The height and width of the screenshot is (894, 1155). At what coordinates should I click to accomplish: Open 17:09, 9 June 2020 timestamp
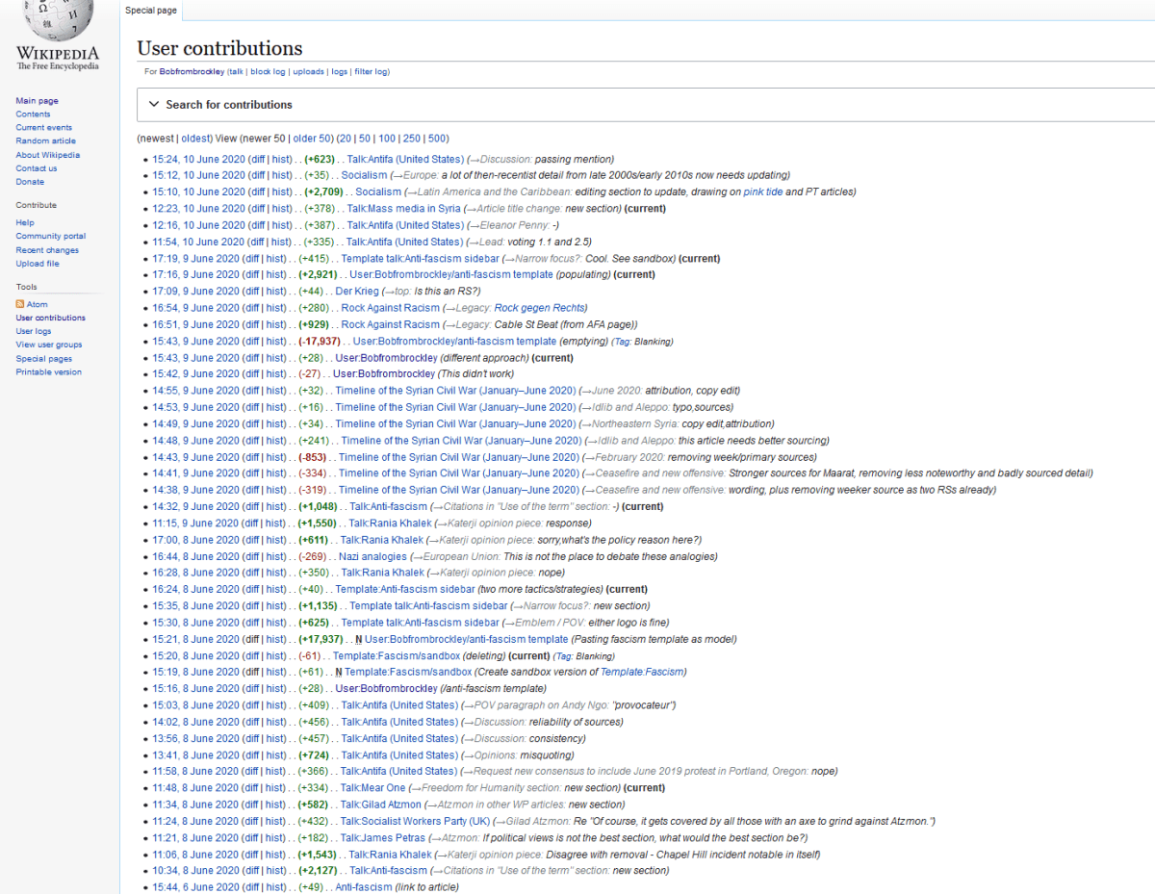(x=195, y=291)
